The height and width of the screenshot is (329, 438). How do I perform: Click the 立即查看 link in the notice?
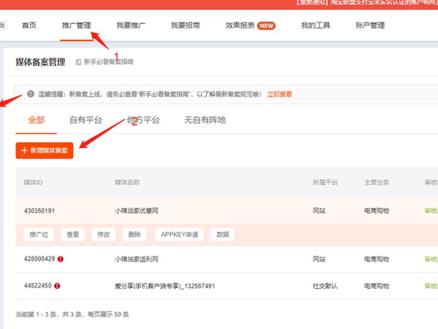point(279,94)
